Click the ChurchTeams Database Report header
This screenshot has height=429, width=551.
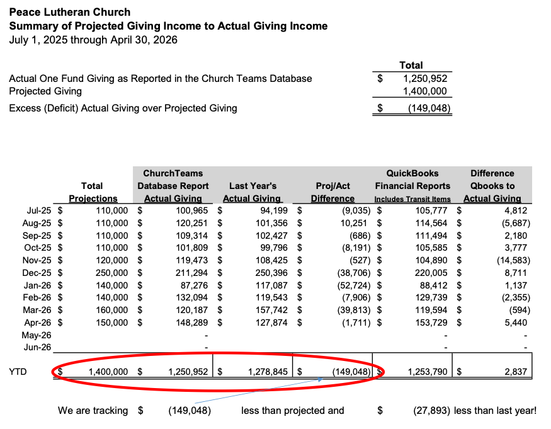point(173,186)
